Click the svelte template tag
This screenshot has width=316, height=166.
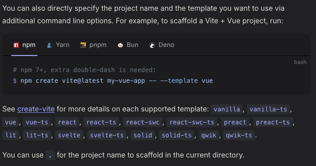click(69, 135)
